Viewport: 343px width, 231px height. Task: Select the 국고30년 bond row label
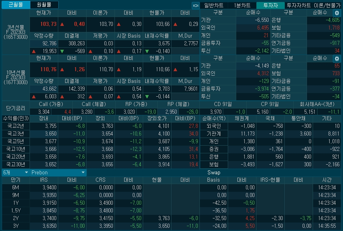click(x=16, y=164)
